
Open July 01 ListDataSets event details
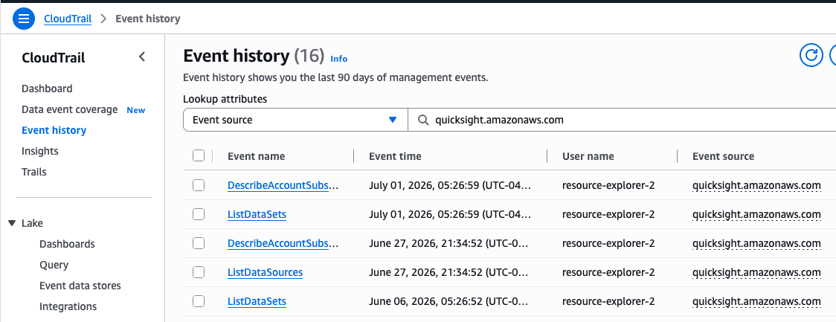point(257,214)
